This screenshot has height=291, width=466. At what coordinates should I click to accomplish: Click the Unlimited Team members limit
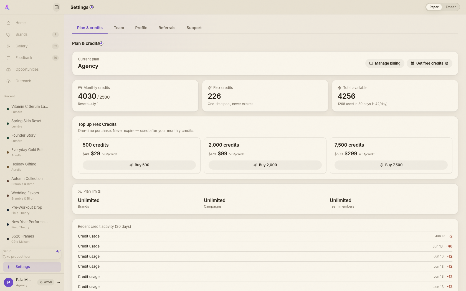pyautogui.click(x=342, y=203)
